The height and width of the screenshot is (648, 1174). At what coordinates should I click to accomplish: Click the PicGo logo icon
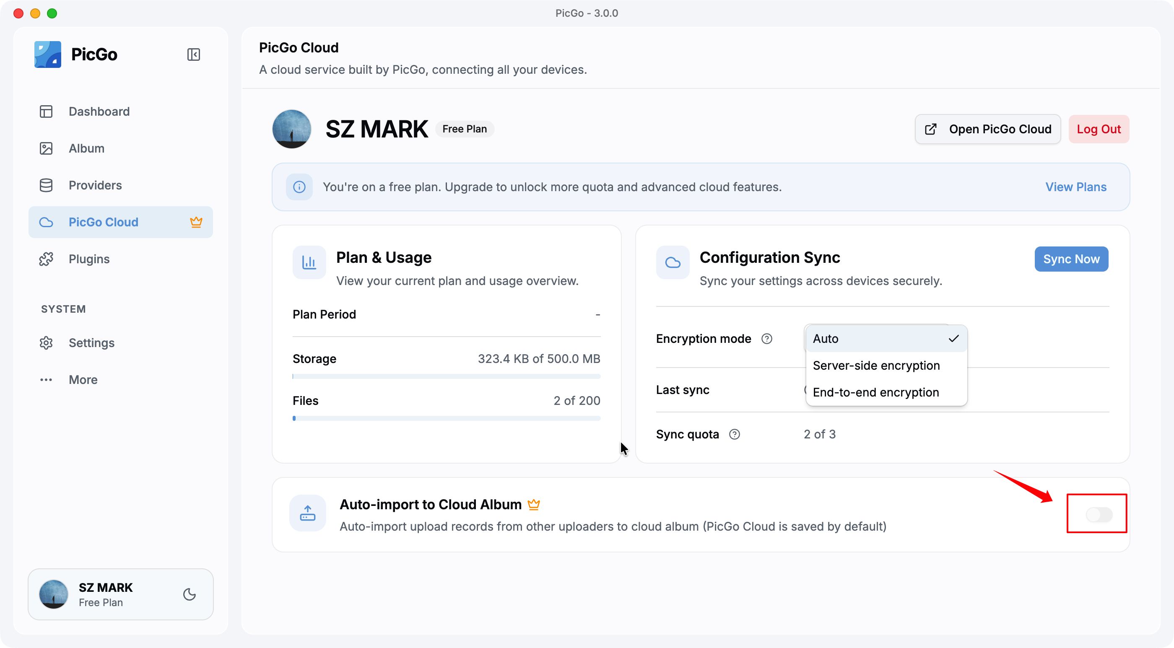click(47, 54)
